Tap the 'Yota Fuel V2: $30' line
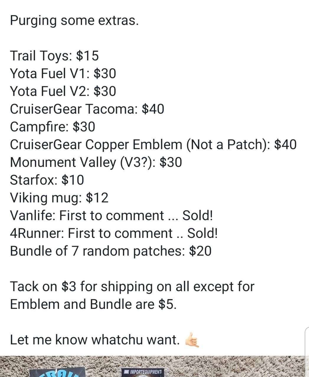The image size is (309, 377). (x=63, y=91)
